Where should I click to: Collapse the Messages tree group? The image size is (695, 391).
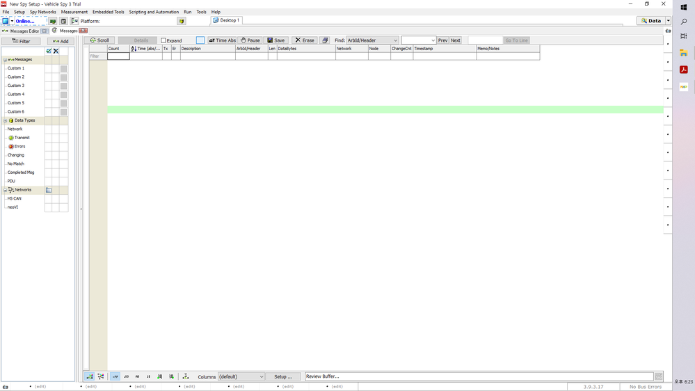[6, 59]
